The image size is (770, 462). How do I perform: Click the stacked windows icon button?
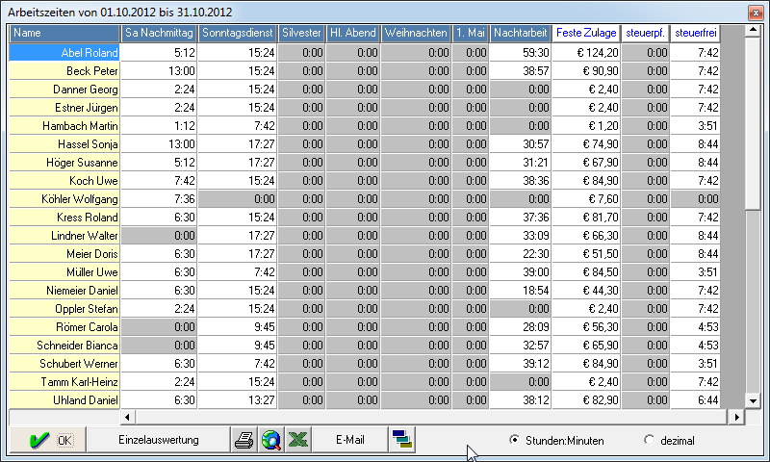(x=402, y=440)
